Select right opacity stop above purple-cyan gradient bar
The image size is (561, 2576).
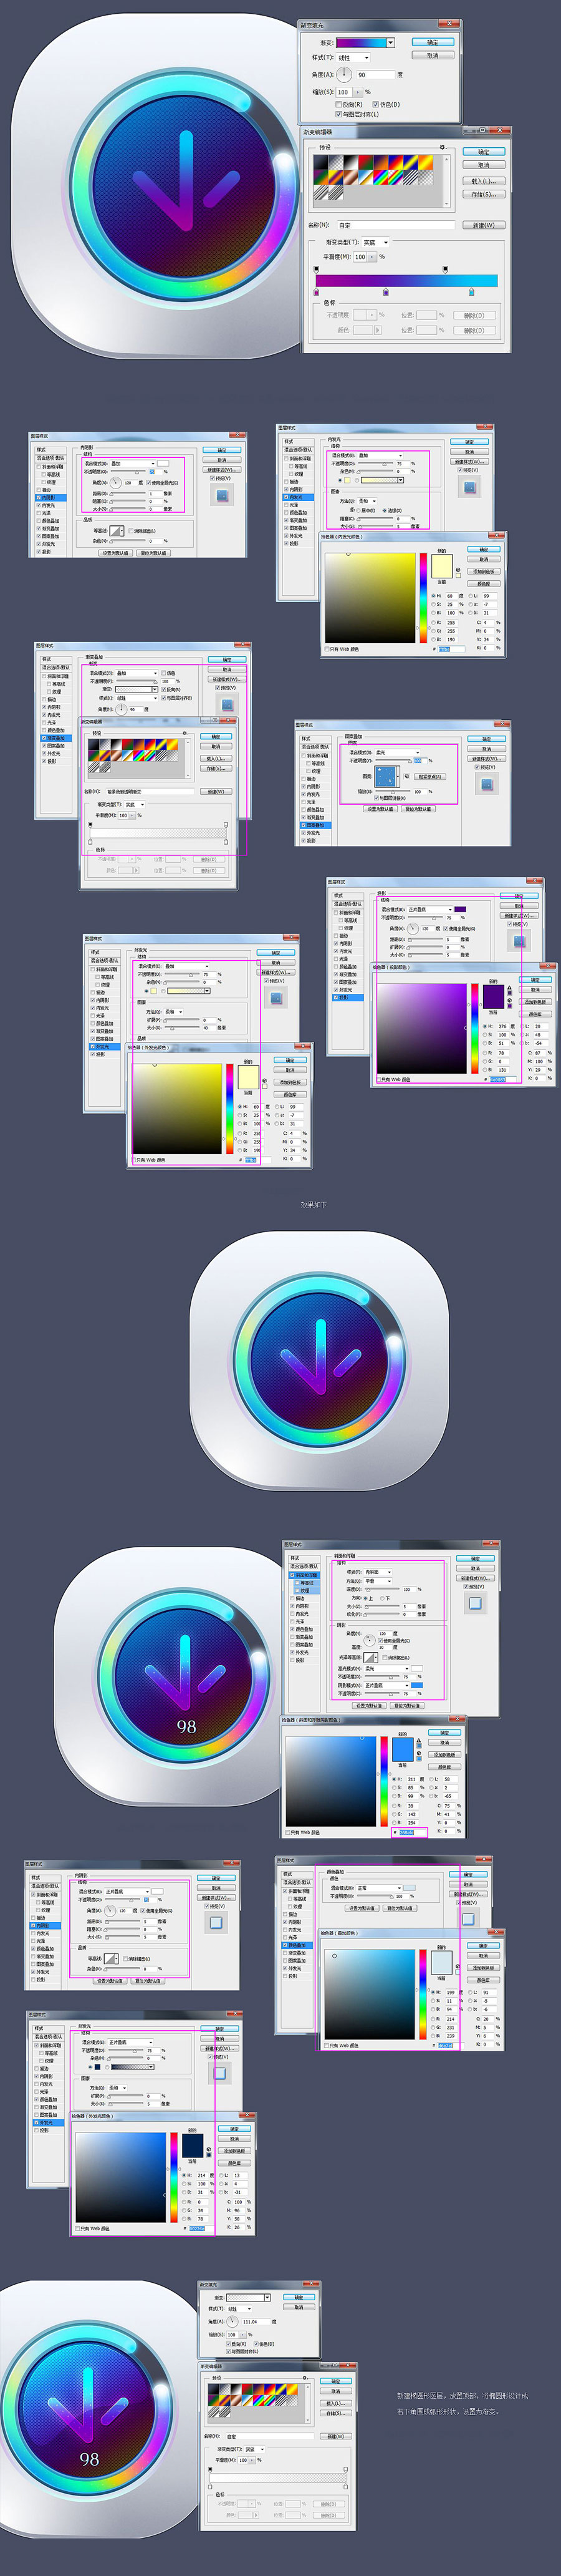445,269
